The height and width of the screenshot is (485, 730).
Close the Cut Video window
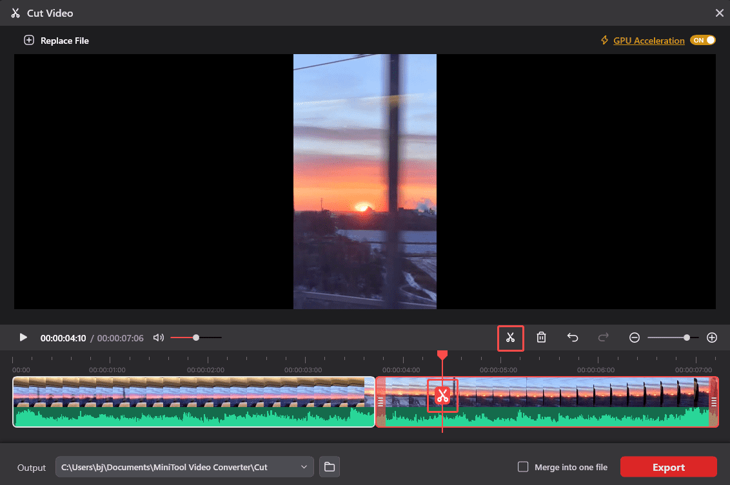click(719, 13)
